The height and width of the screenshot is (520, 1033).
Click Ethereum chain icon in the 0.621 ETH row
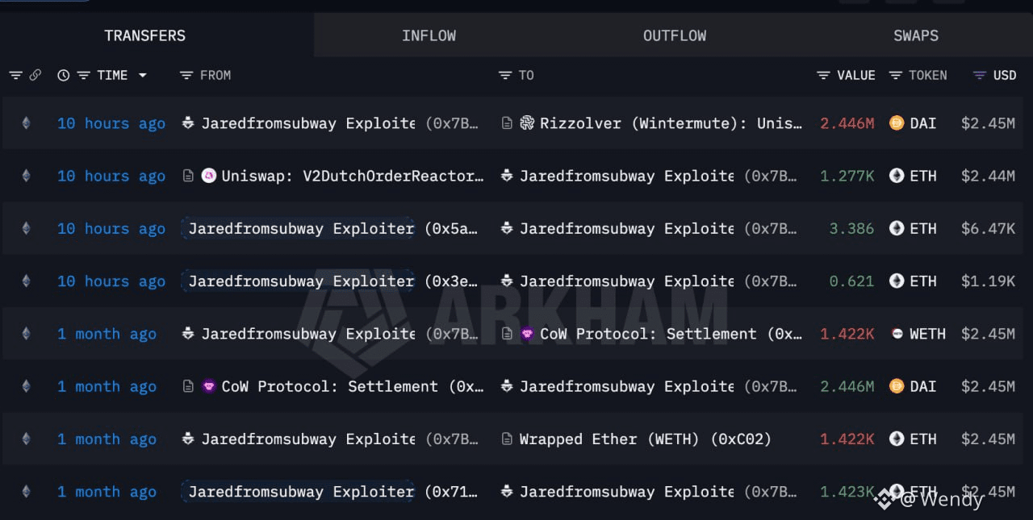pos(26,281)
